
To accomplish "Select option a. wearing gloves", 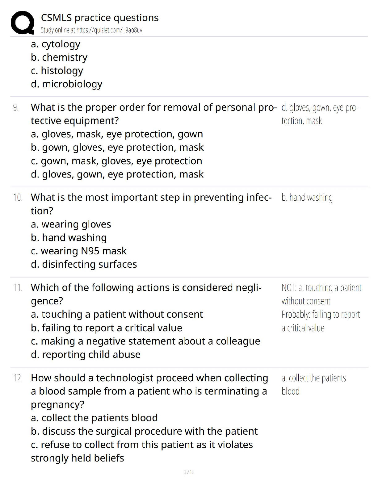I will tap(71, 224).
